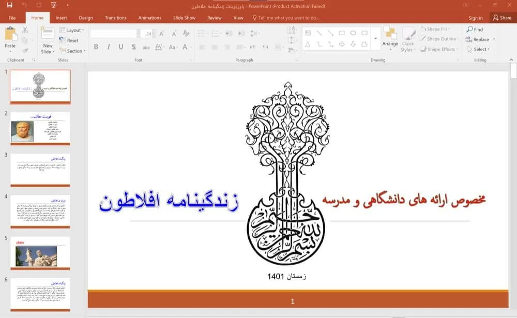
Task: Select the Right Arrow shape in the gallery
Action: click(x=342, y=44)
